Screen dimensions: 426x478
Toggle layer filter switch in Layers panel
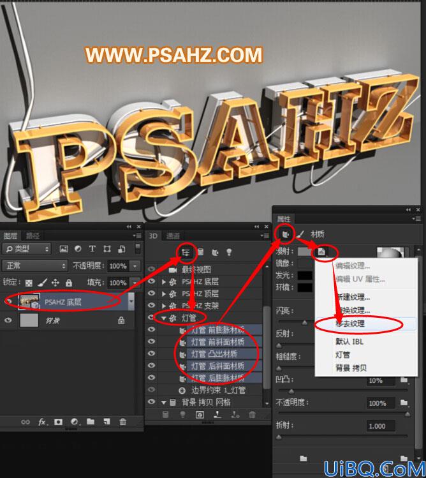tap(137, 248)
